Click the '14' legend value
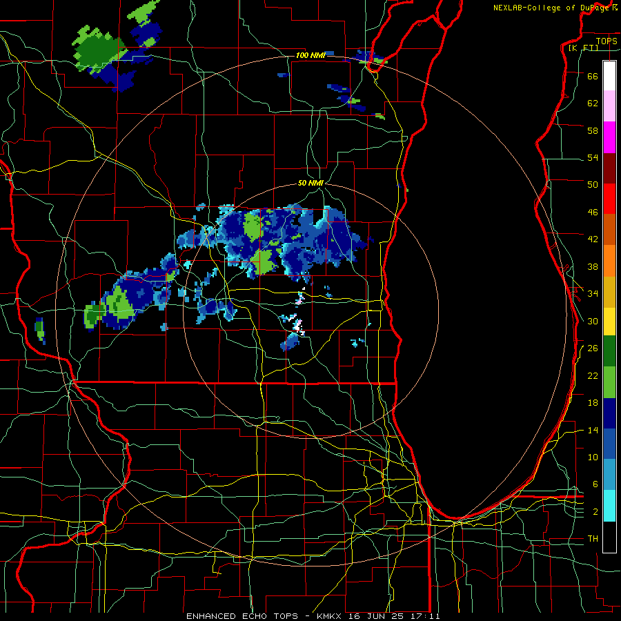Screen dimensions: 621x621 593,430
